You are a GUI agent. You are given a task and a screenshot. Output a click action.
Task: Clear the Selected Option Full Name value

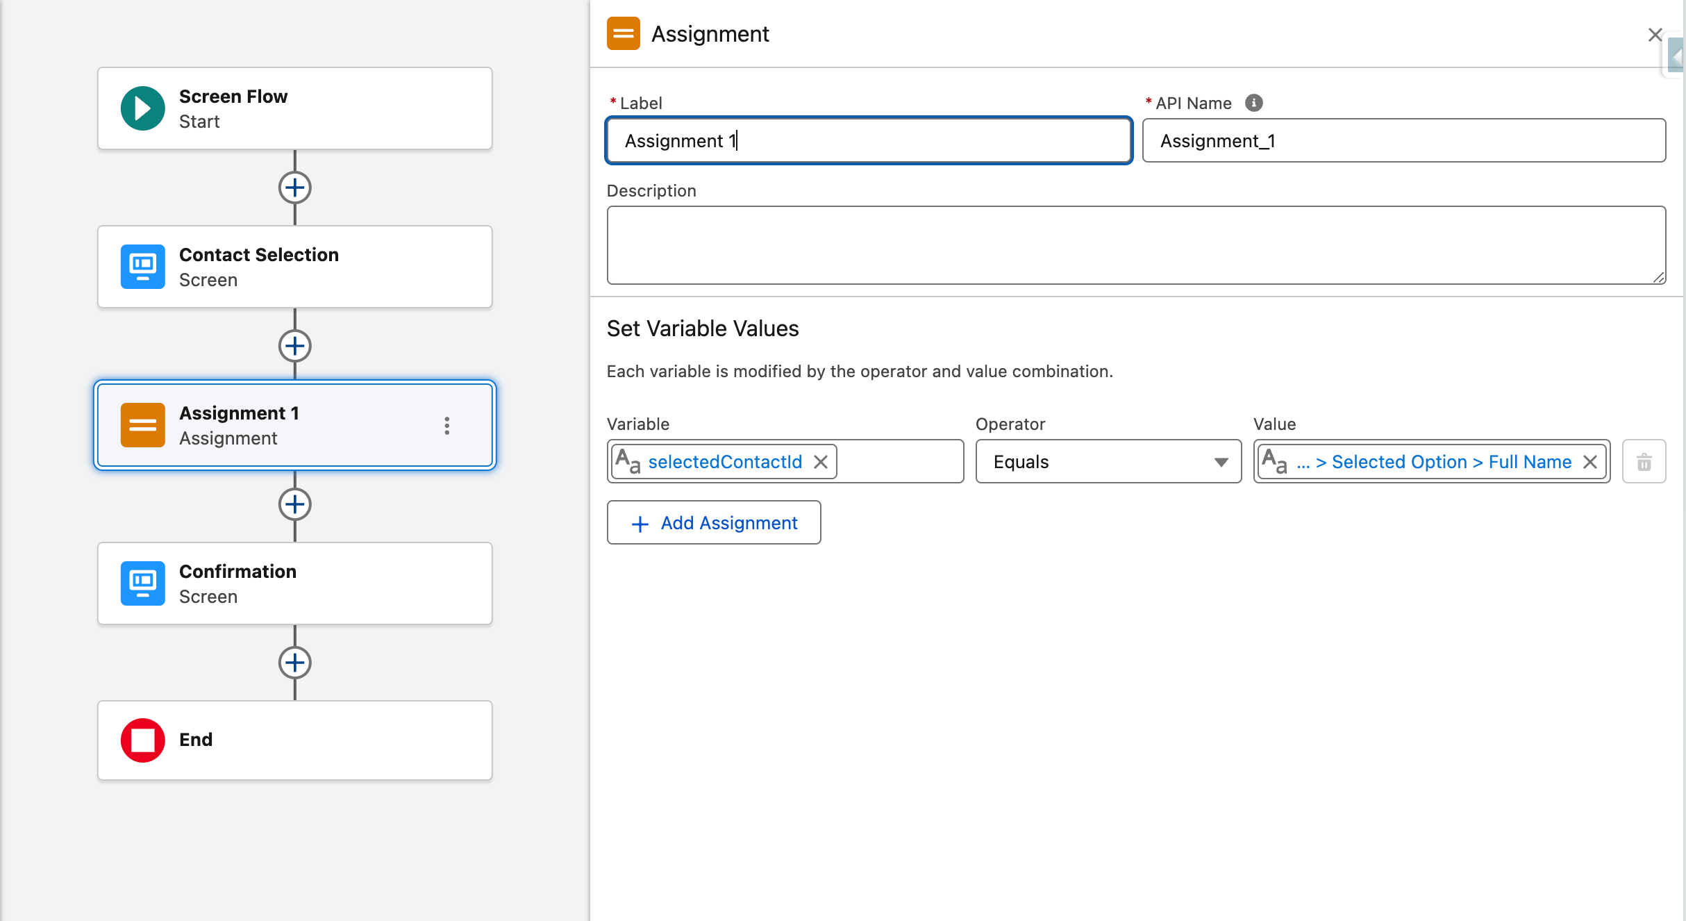tap(1590, 462)
